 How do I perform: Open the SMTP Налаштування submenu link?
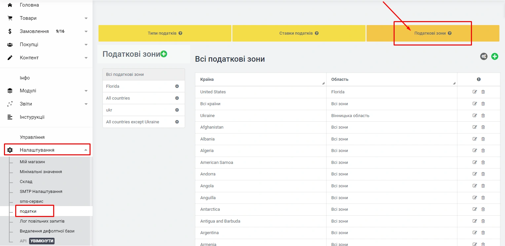click(x=41, y=192)
